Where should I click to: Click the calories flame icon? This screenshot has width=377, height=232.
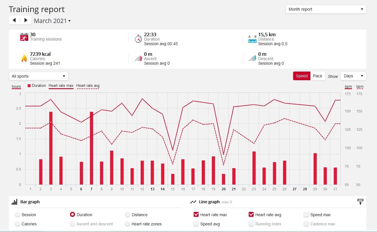pyautogui.click(x=24, y=58)
